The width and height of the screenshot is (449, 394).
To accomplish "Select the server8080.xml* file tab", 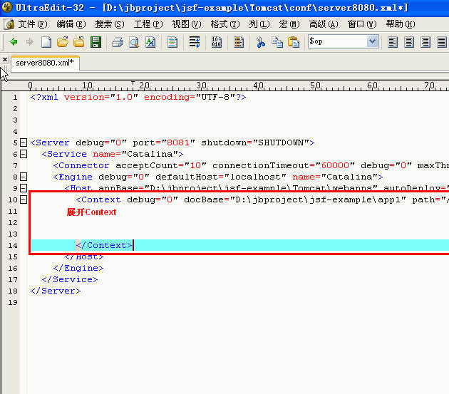I will [x=45, y=63].
